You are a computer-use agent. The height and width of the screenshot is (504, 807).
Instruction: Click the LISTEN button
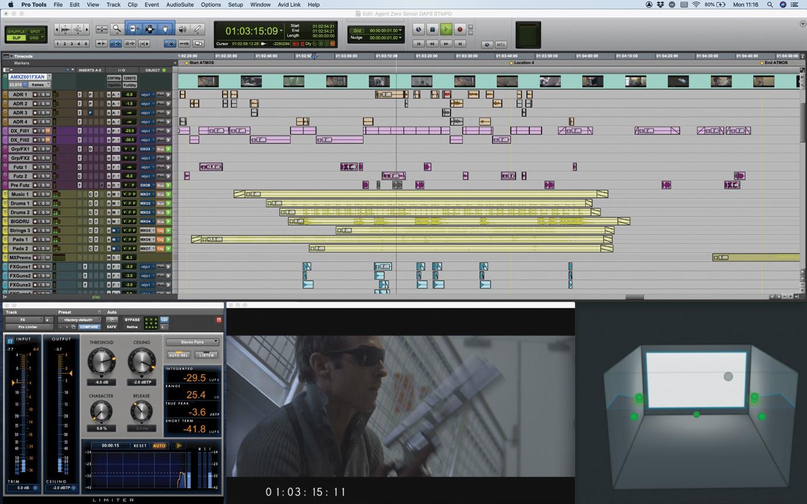(x=206, y=355)
